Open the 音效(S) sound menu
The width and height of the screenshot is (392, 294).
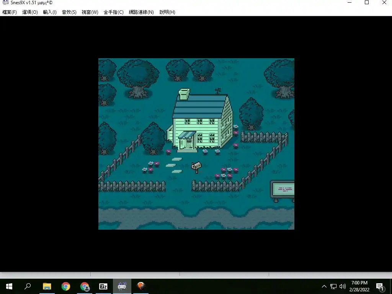(69, 12)
